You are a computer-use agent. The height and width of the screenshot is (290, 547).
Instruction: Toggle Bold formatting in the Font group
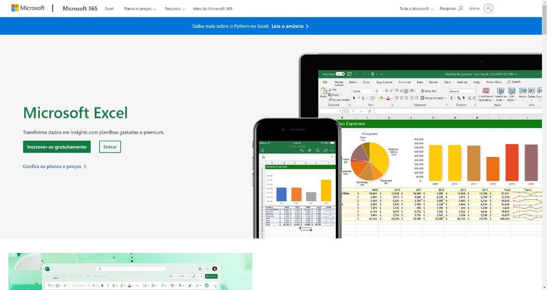355,98
